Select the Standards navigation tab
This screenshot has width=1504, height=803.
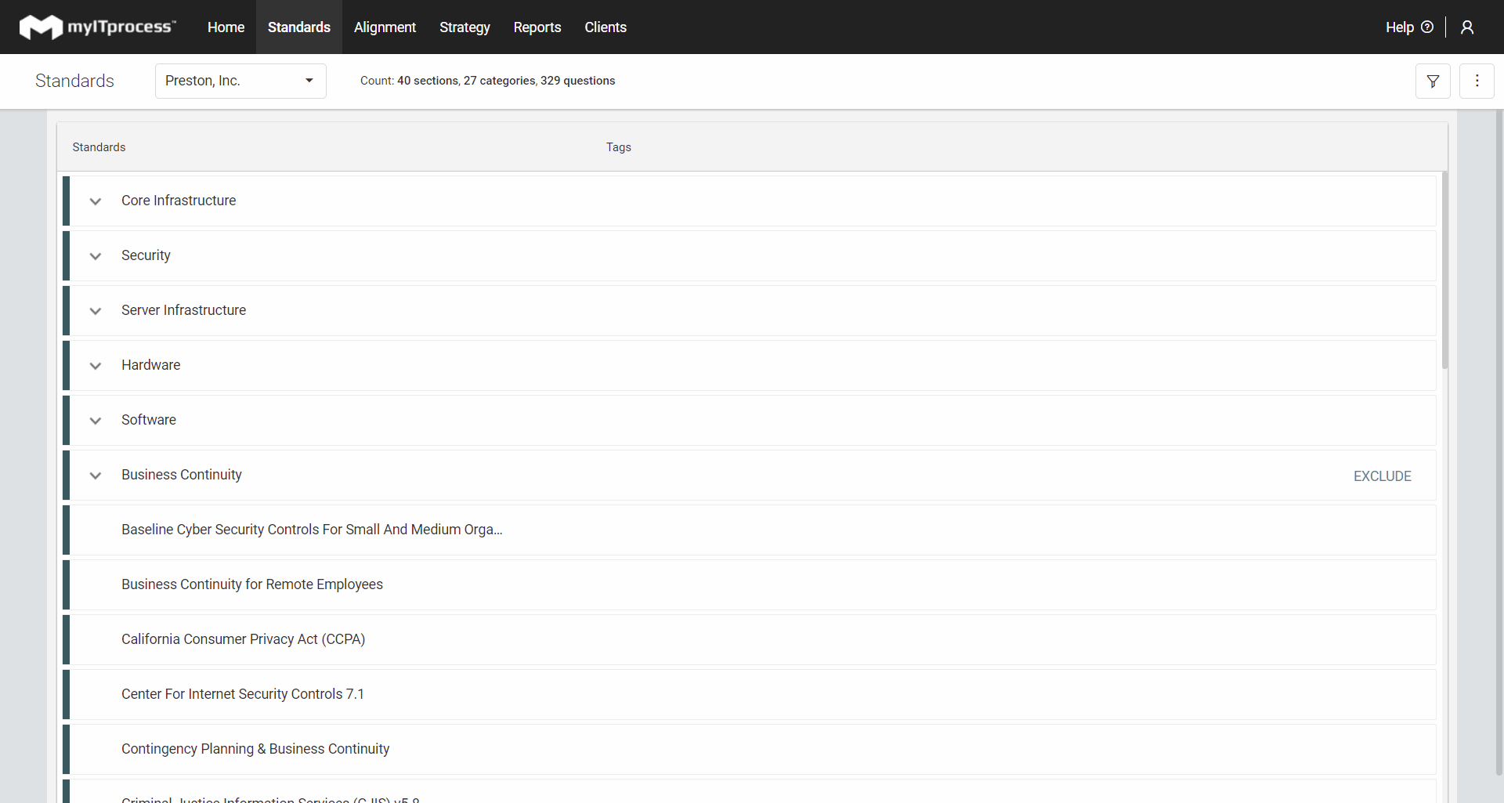[x=299, y=27]
